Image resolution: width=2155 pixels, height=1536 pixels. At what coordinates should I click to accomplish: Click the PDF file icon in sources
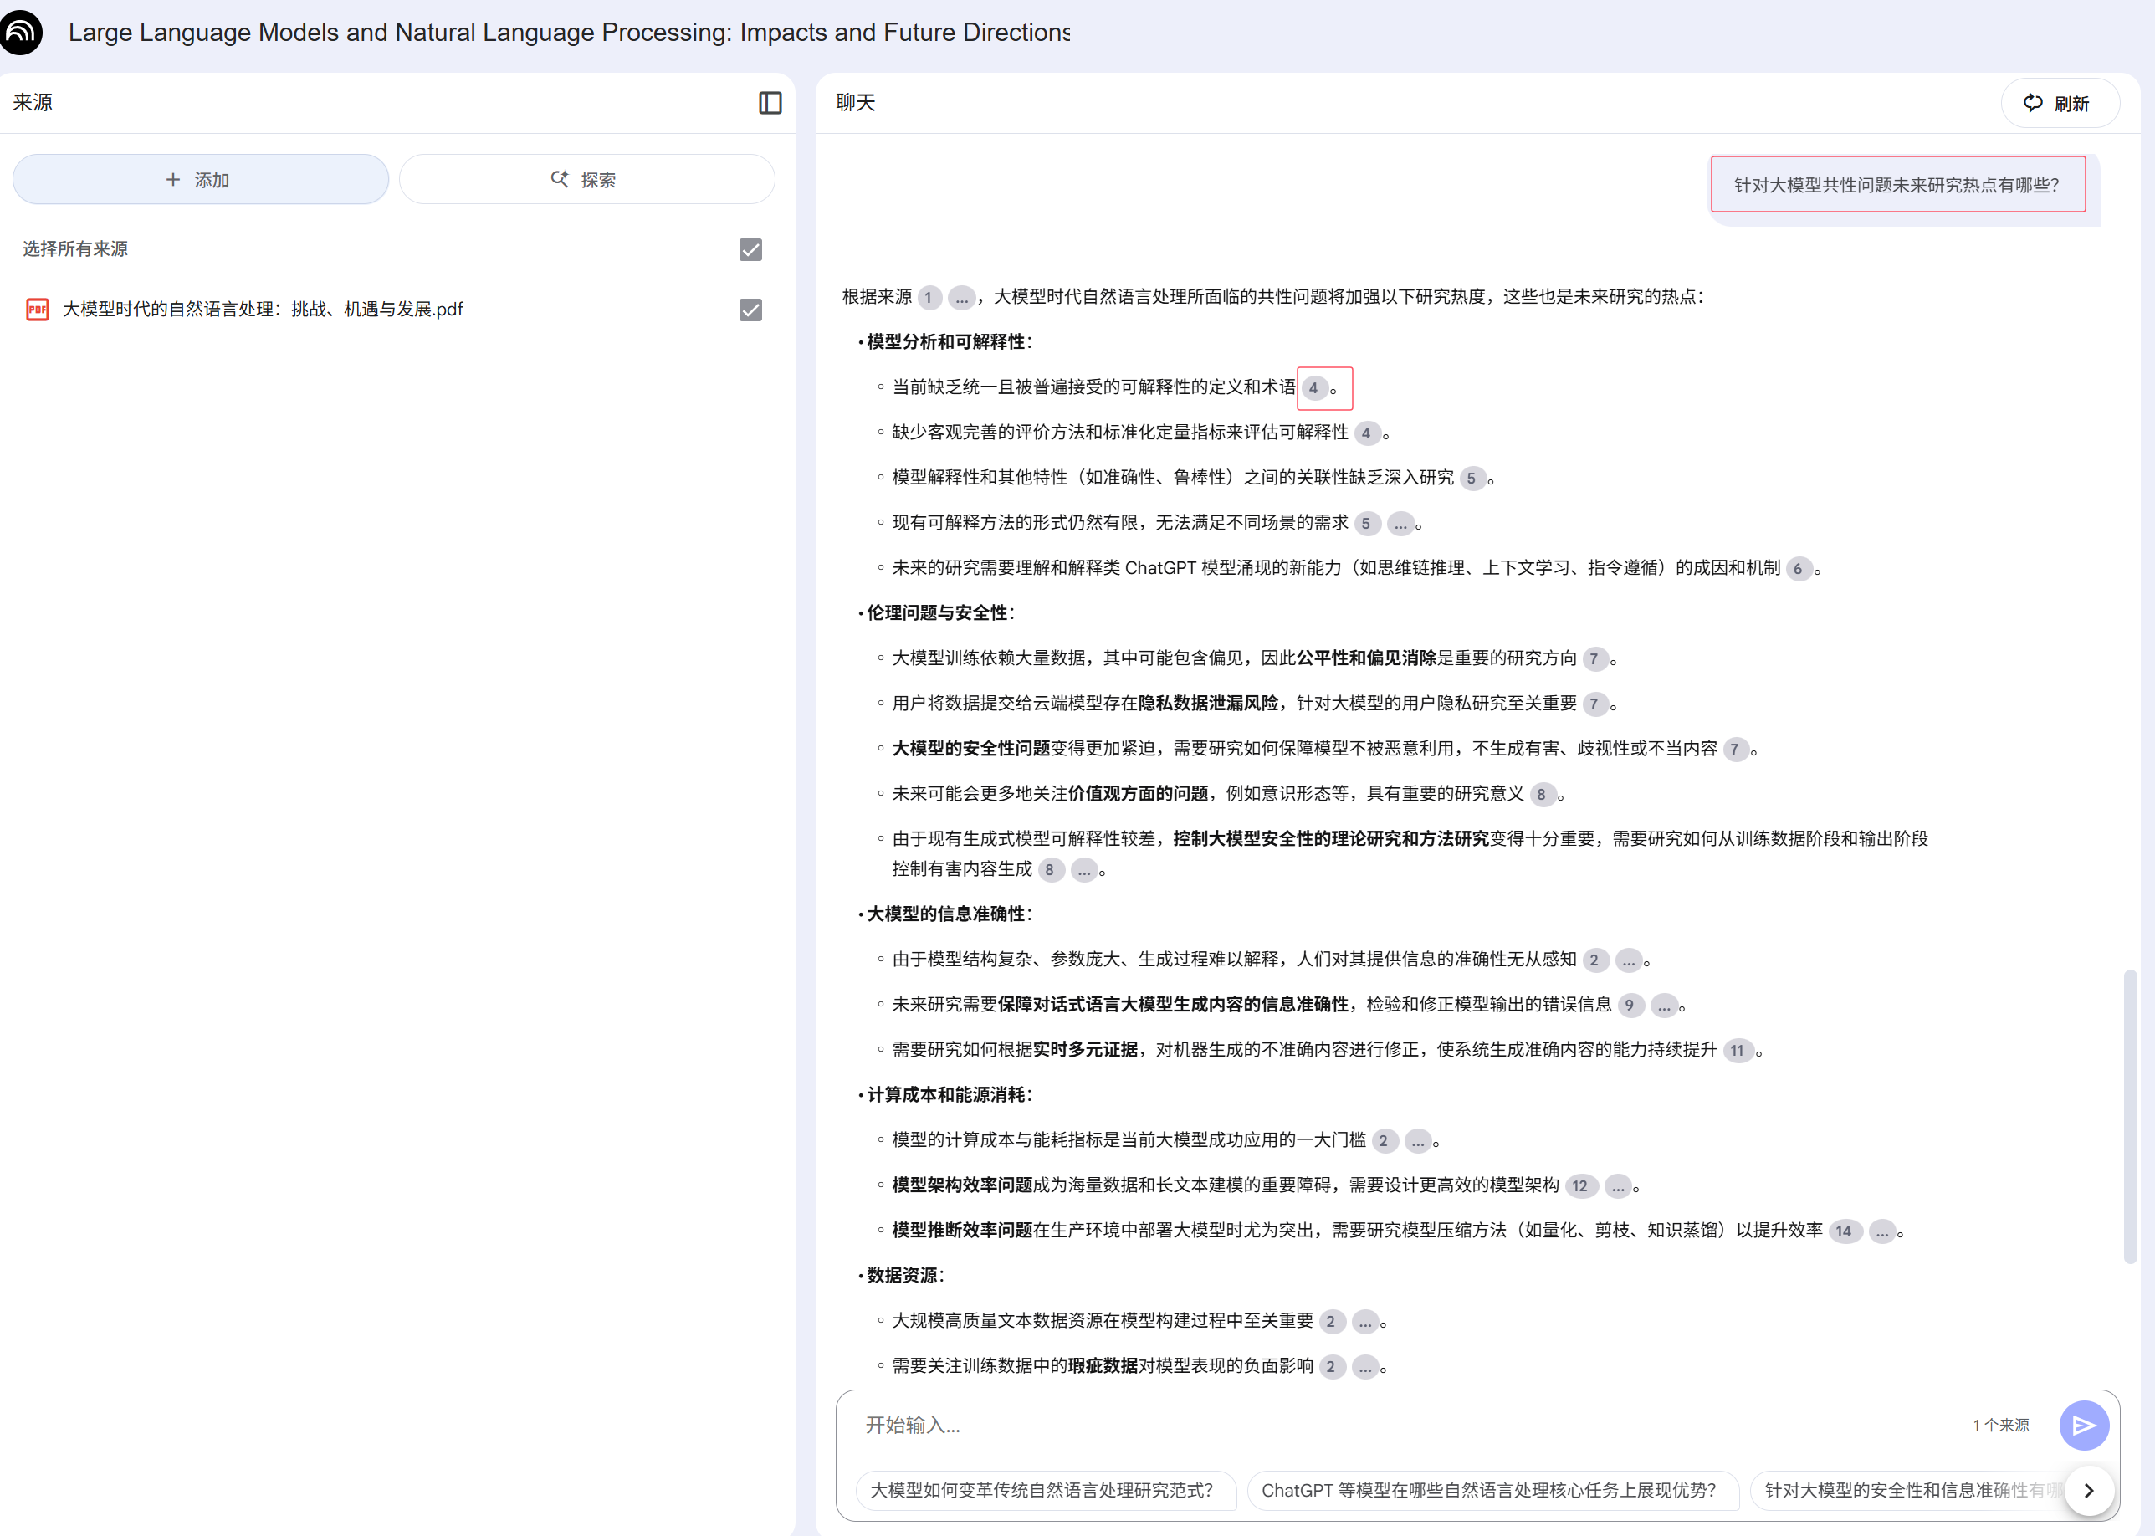[37, 310]
